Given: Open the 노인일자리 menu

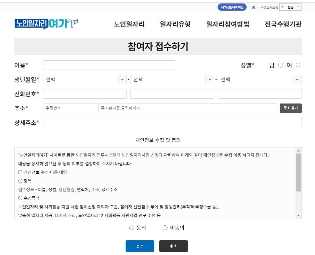Looking at the screenshot, I should tap(128, 25).
